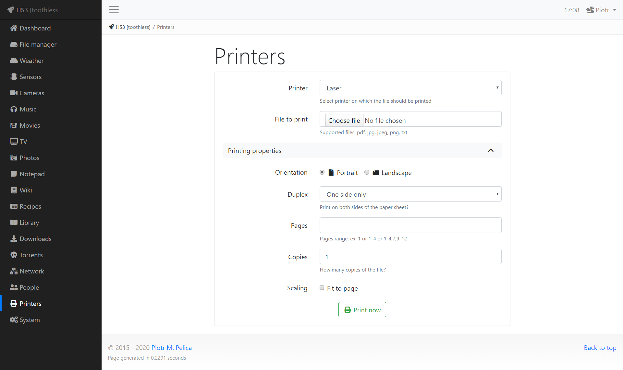Click the hamburger menu icon
Viewport: 623px width, 370px height.
(114, 10)
